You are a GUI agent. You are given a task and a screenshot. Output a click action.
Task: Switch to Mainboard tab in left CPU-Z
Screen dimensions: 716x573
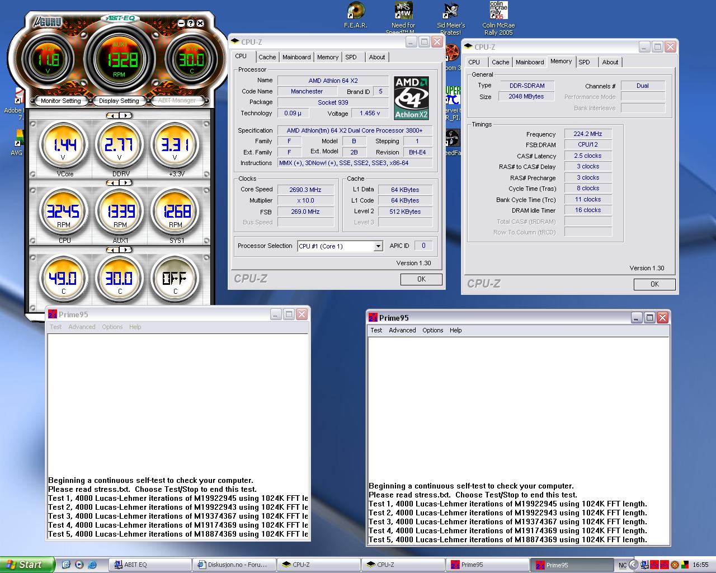click(296, 57)
